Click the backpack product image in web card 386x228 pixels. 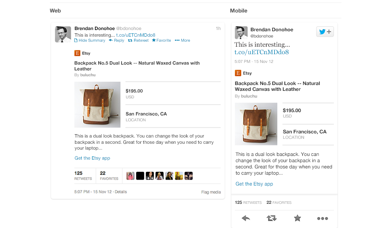point(97,105)
